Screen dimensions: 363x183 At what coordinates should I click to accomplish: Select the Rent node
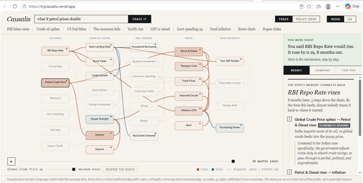[189, 126]
